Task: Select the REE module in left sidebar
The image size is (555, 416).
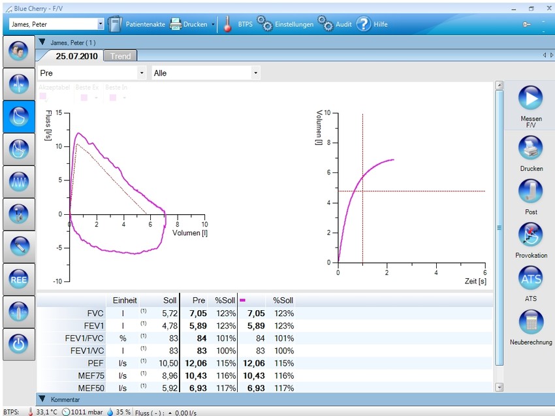Action: click(x=18, y=279)
